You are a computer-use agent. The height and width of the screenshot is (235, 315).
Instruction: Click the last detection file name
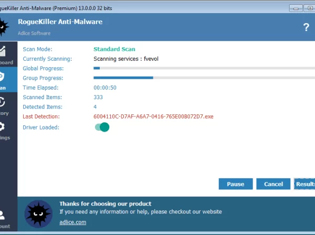153,116
